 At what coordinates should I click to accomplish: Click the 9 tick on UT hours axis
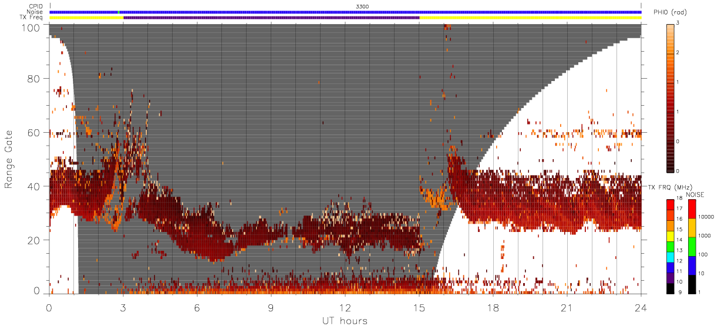(x=271, y=307)
